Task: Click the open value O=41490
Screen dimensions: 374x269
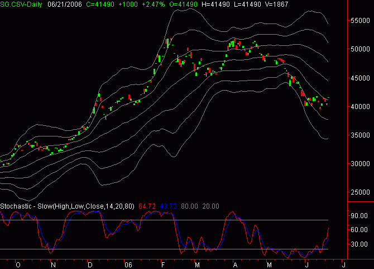Action: point(184,4)
